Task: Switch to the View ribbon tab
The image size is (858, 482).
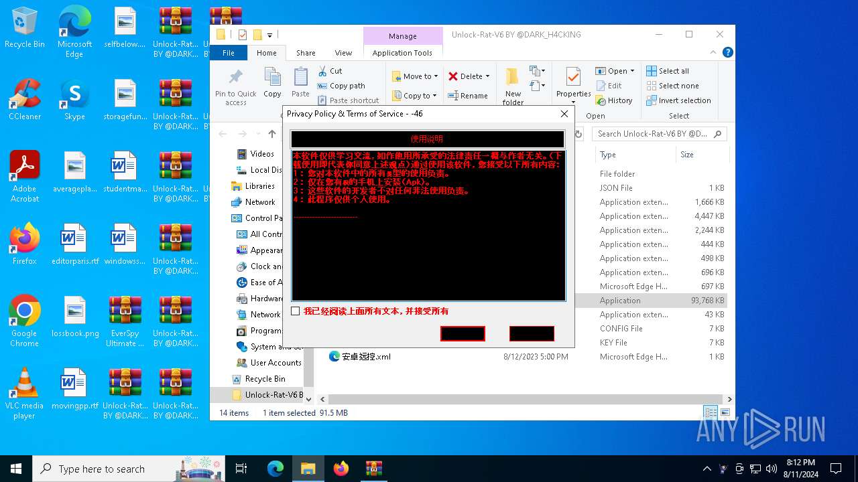Action: [343, 53]
